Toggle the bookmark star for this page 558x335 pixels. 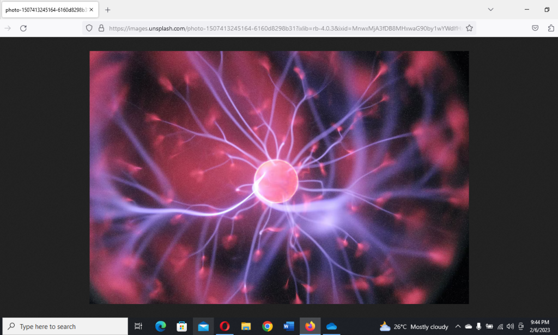click(469, 28)
